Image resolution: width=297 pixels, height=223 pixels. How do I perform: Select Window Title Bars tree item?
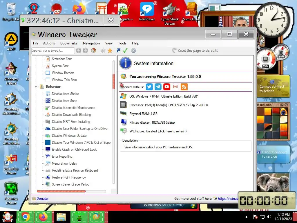click(64, 80)
